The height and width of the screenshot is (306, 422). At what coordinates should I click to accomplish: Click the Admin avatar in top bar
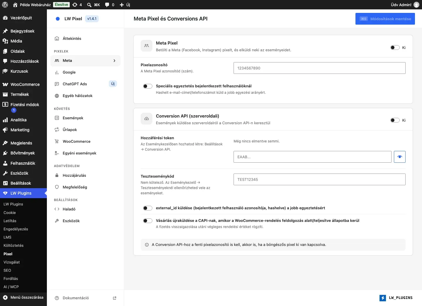point(416,5)
